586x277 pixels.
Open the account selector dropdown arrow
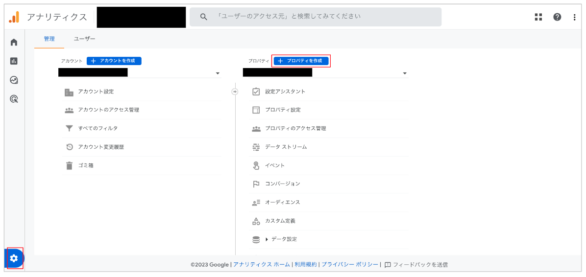(218, 73)
